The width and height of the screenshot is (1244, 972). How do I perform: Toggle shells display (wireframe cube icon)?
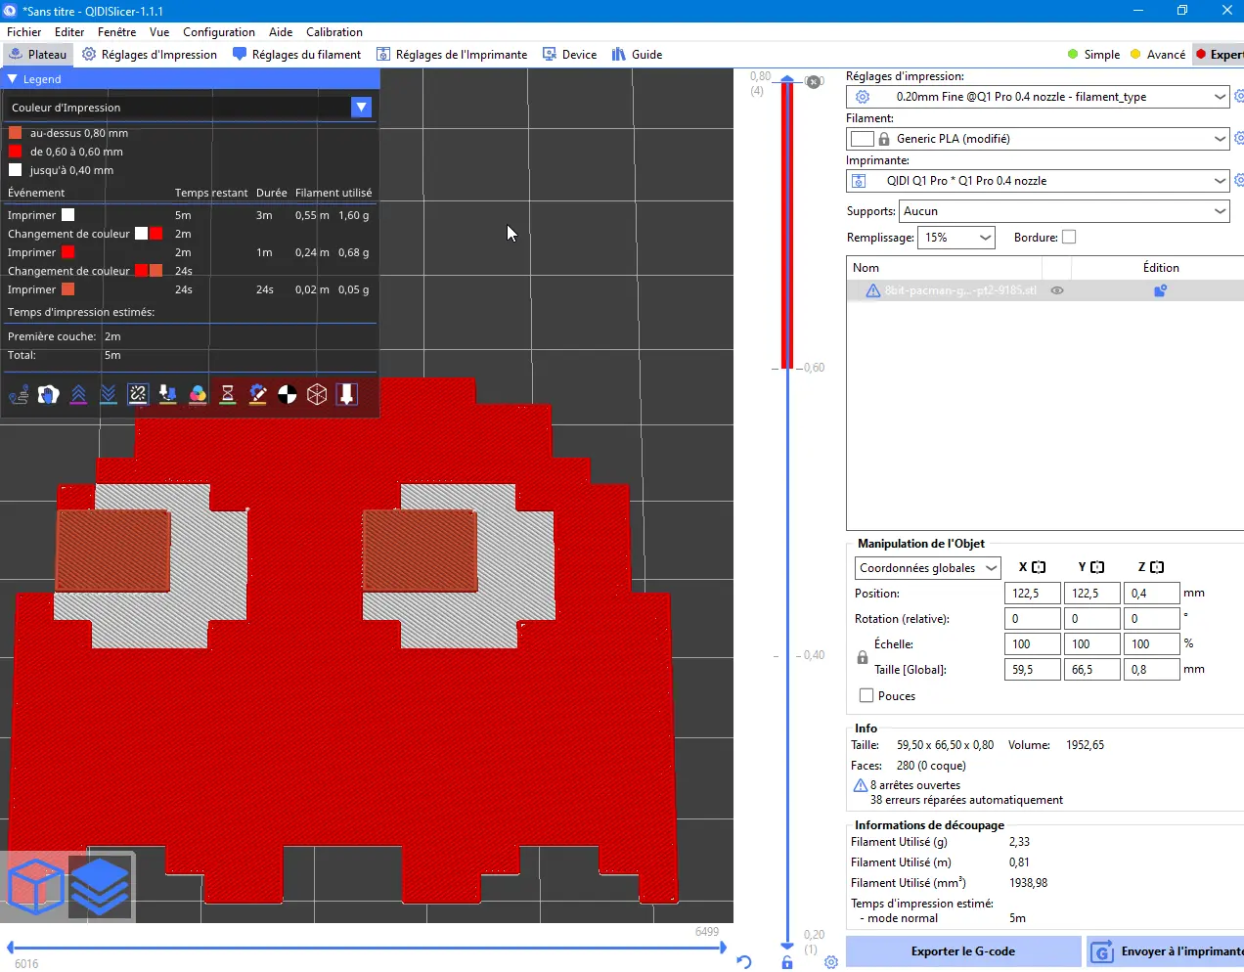point(317,394)
